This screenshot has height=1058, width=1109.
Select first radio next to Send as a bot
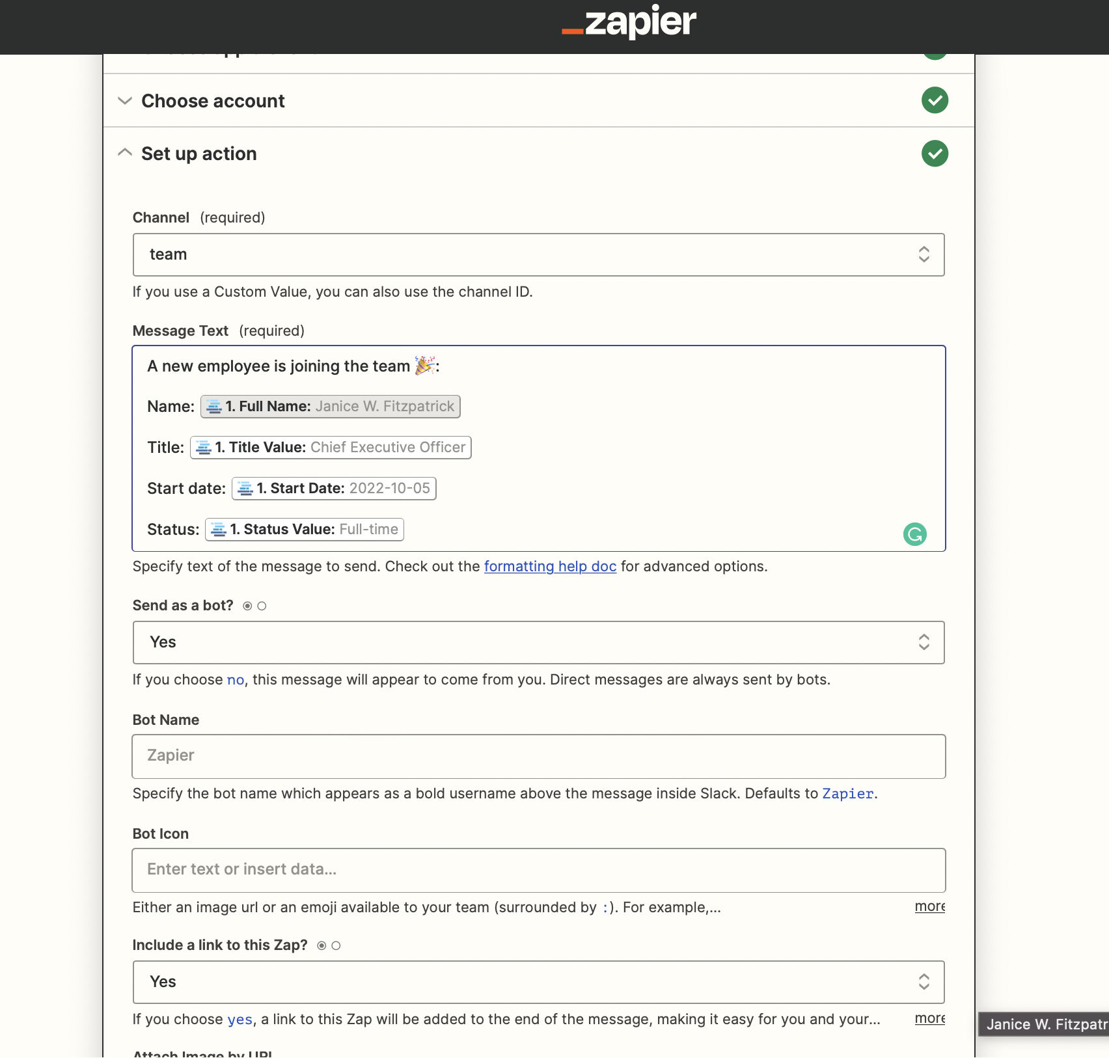click(x=247, y=606)
